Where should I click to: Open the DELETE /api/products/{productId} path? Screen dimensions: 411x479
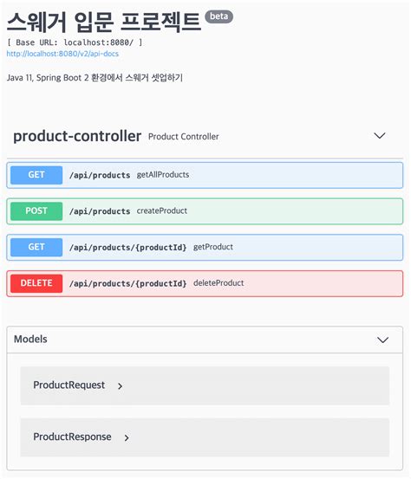(x=127, y=283)
